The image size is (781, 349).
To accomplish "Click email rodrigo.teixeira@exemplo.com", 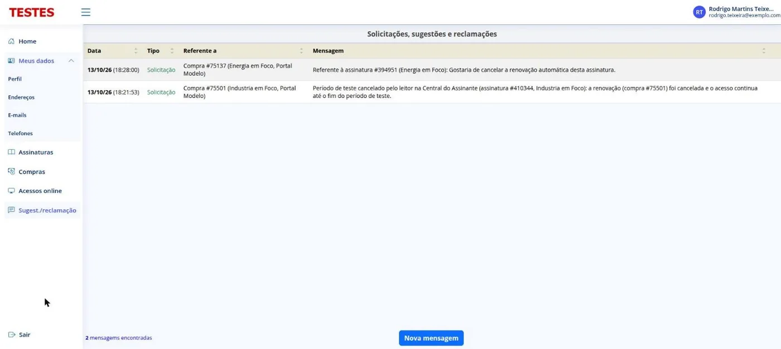I will tap(744, 16).
